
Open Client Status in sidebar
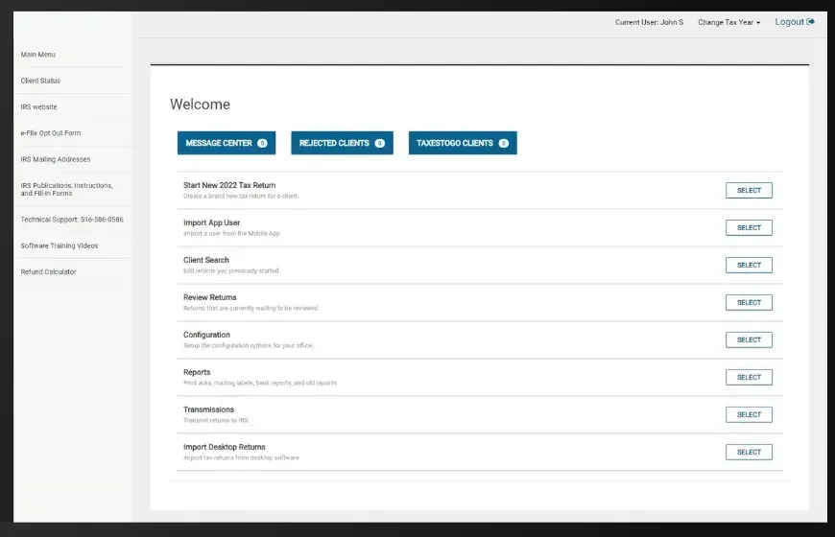40,81
